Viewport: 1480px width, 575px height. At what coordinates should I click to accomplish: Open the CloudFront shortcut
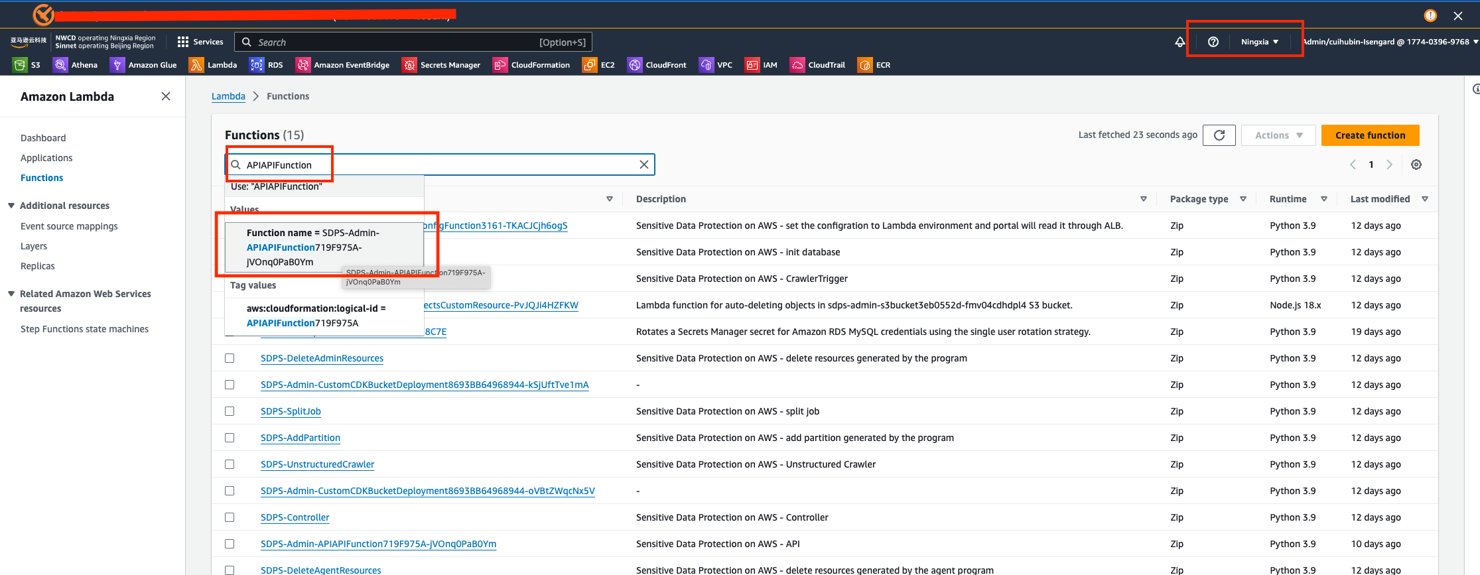[x=657, y=65]
